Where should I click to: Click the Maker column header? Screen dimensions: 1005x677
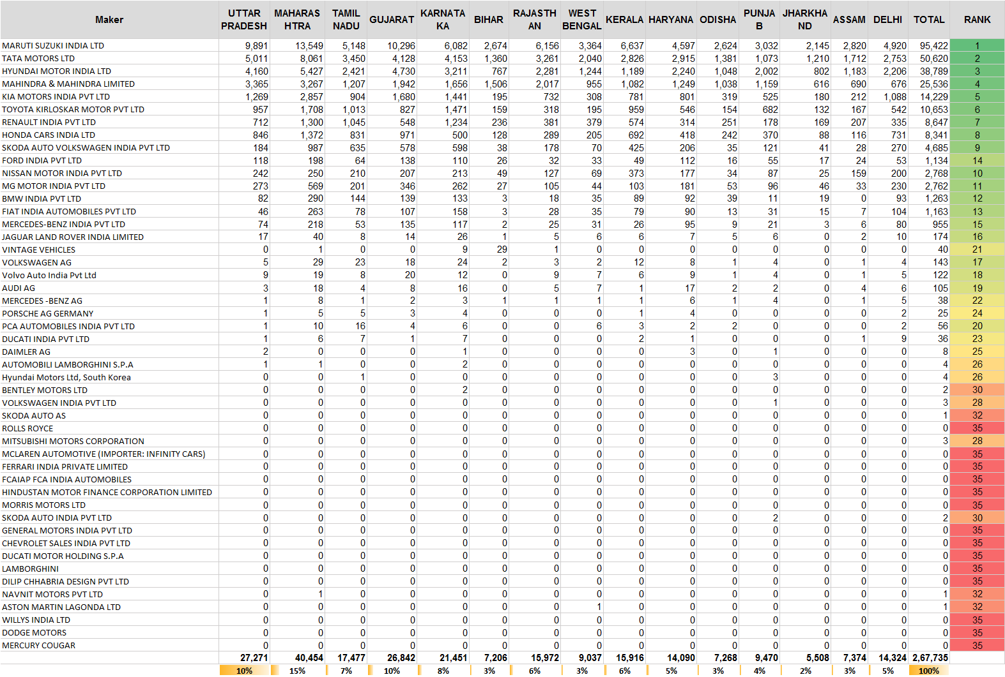pos(109,20)
